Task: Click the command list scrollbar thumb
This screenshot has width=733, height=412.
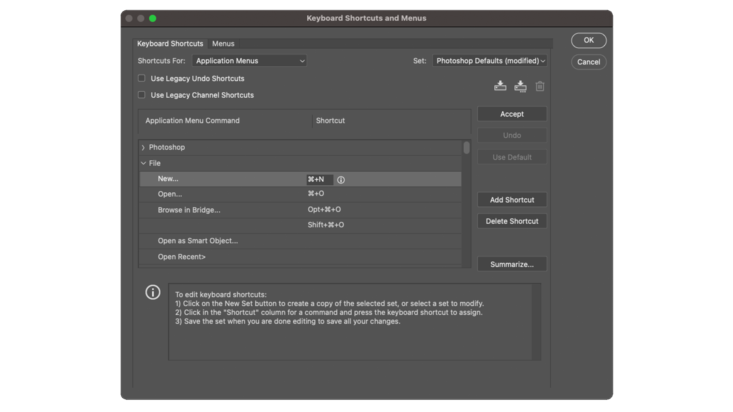Action: click(467, 148)
